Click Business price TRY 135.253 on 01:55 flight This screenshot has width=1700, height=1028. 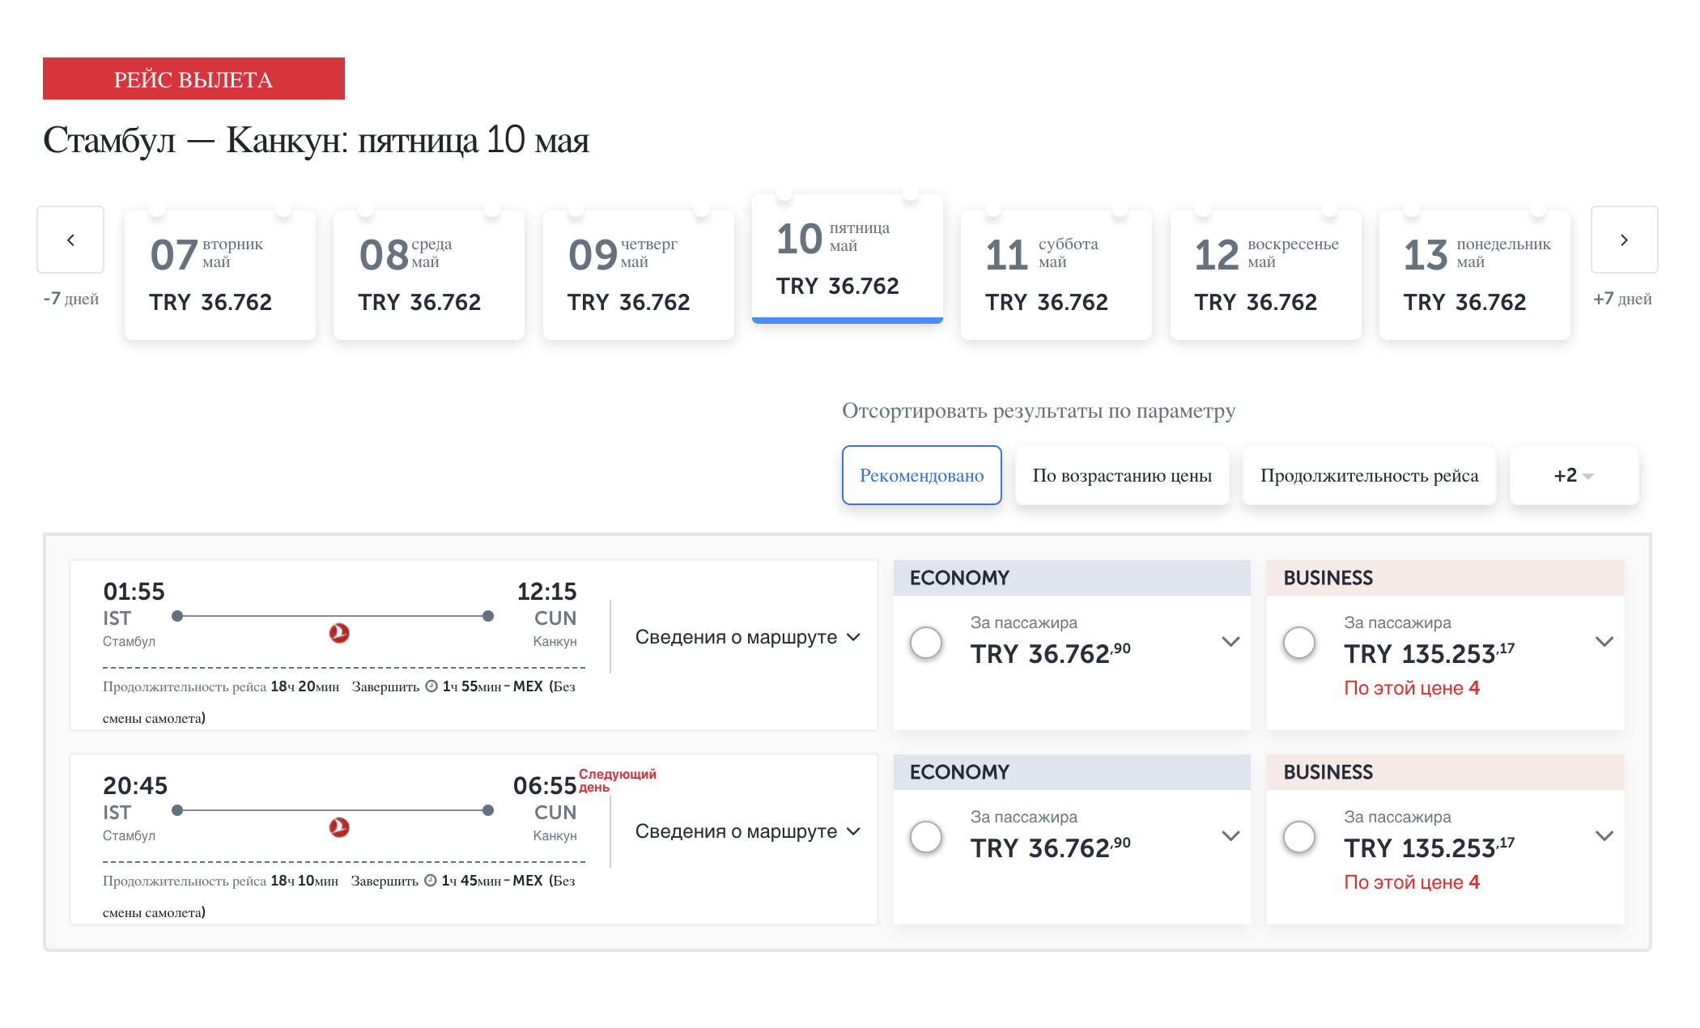click(1430, 653)
